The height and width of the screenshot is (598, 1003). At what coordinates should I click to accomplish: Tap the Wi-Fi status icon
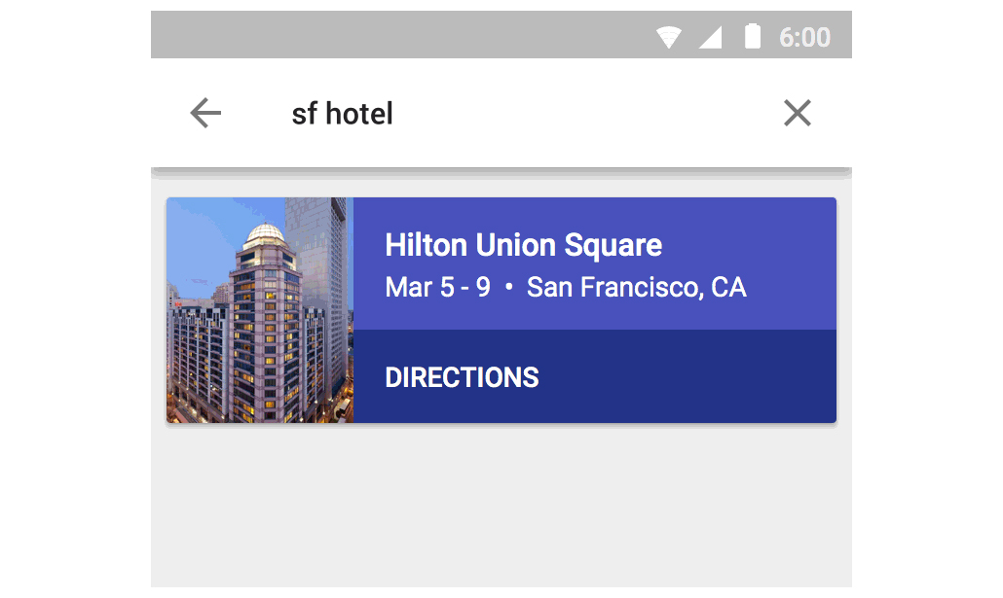(668, 38)
